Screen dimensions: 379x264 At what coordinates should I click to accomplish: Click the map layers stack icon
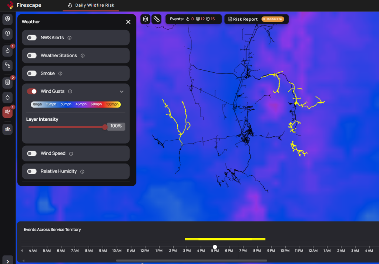[145, 19]
